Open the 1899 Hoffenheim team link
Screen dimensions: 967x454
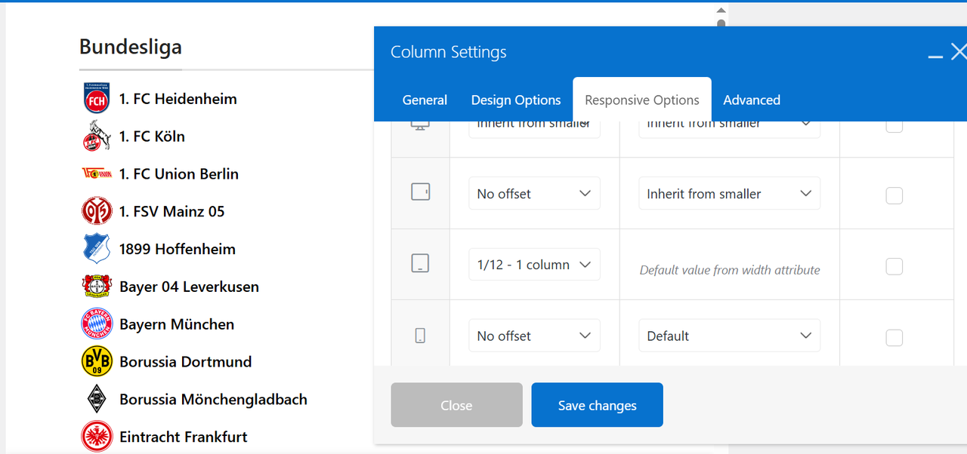tap(178, 249)
